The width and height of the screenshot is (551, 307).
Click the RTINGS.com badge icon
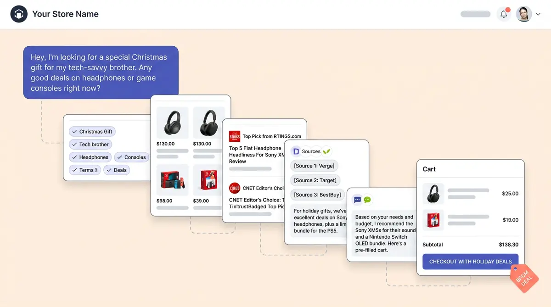[x=234, y=136]
